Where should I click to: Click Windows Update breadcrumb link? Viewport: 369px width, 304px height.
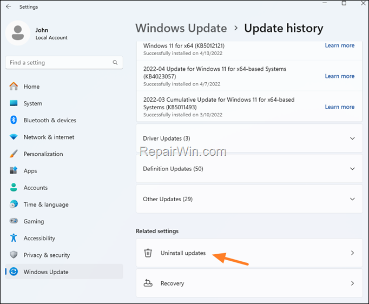coord(181,28)
